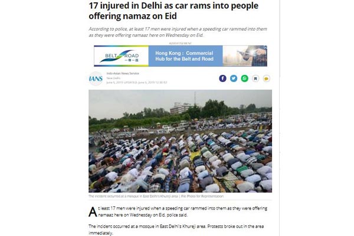Click the article summary in italics

pos(178,32)
